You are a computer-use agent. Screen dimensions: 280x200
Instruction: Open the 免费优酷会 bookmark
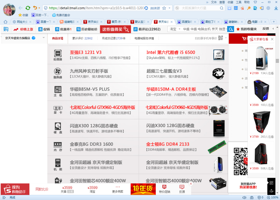tap(61, 15)
